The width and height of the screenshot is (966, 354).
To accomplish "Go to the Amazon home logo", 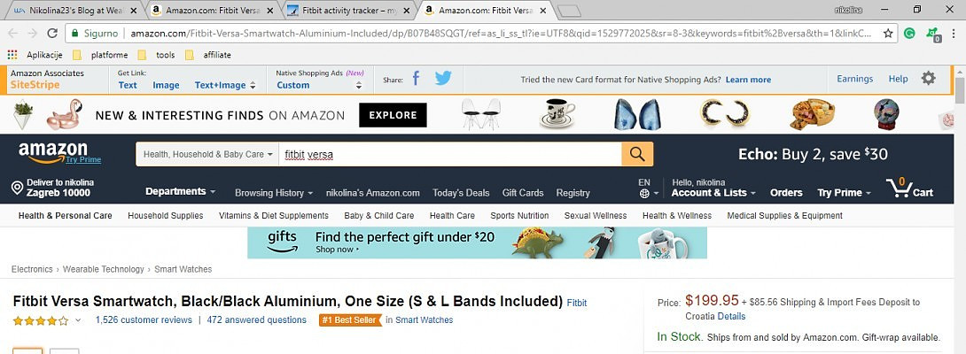I will tap(53, 151).
